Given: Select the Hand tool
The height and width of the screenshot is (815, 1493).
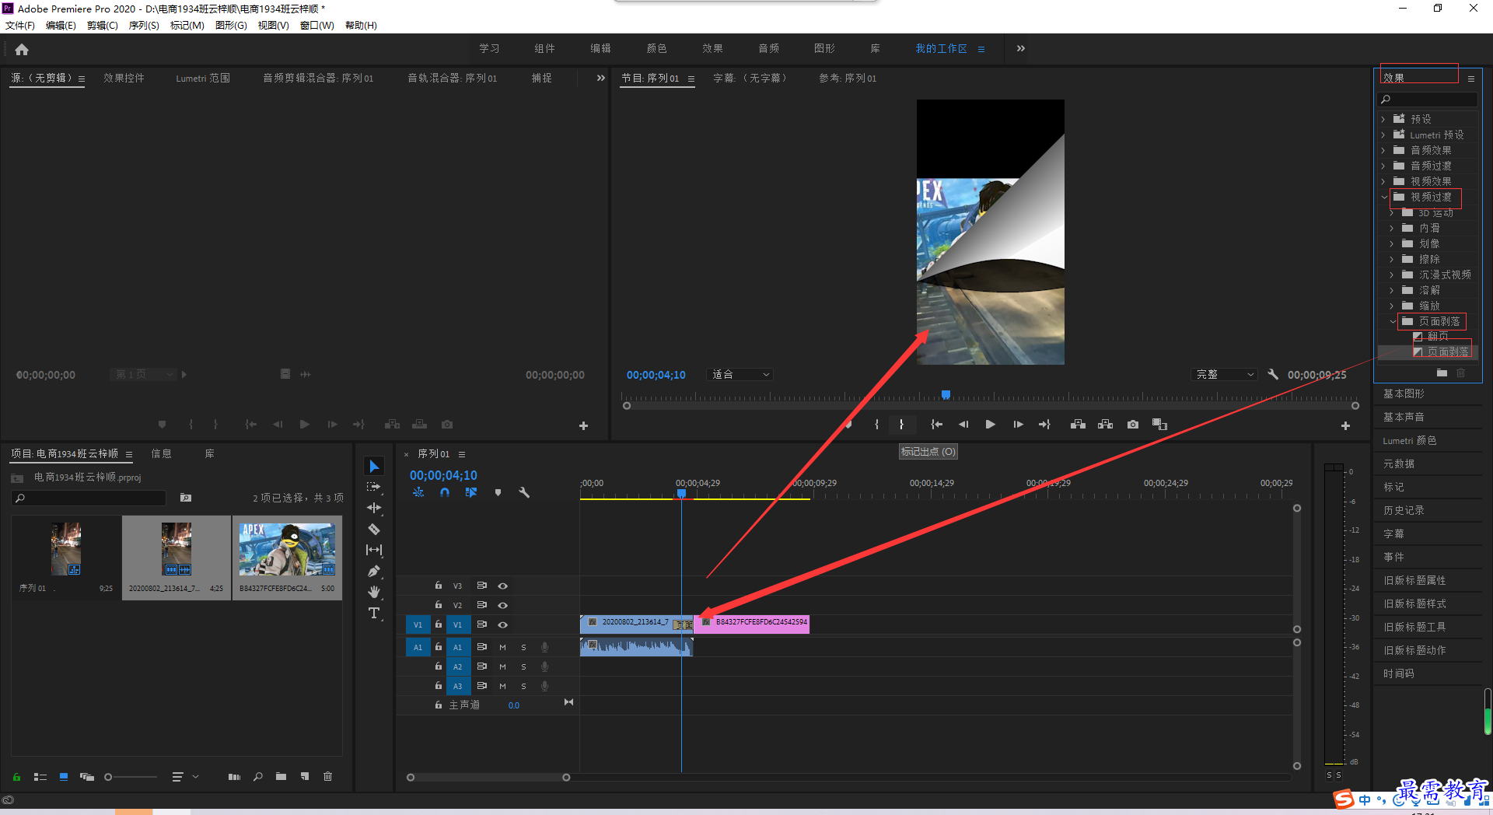Looking at the screenshot, I should pyautogui.click(x=374, y=592).
